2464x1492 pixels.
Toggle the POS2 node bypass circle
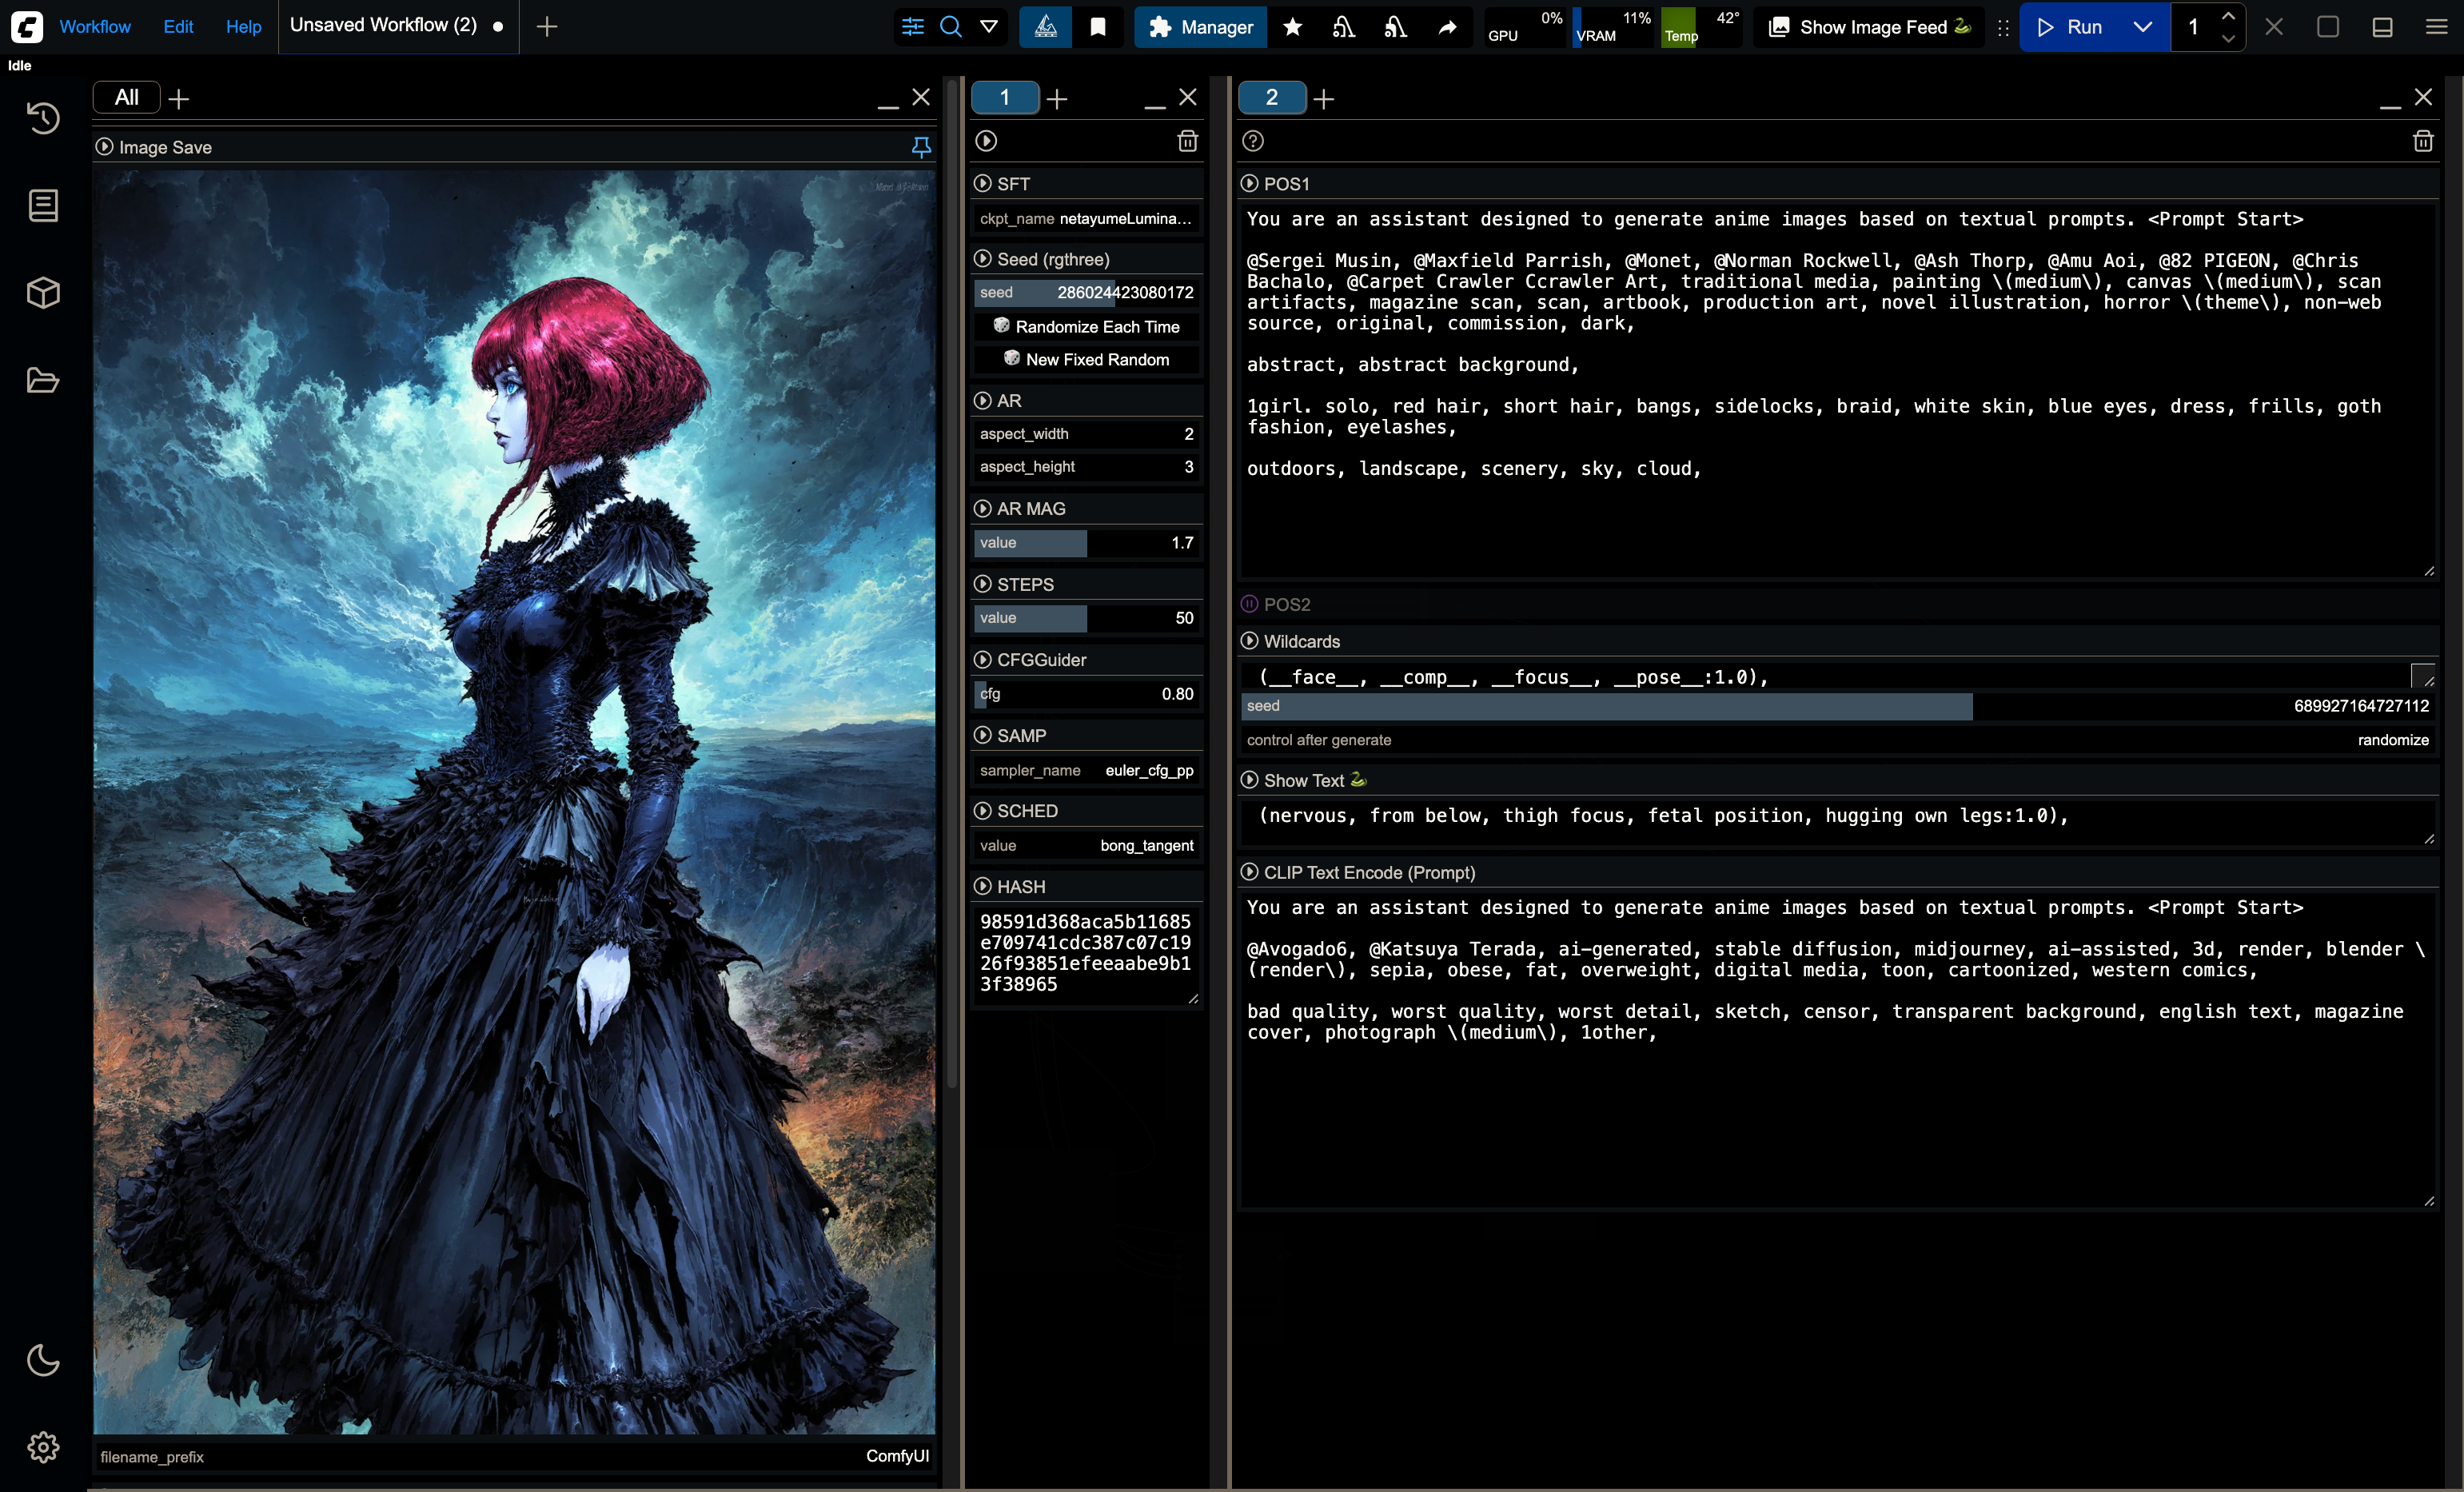[x=1250, y=604]
